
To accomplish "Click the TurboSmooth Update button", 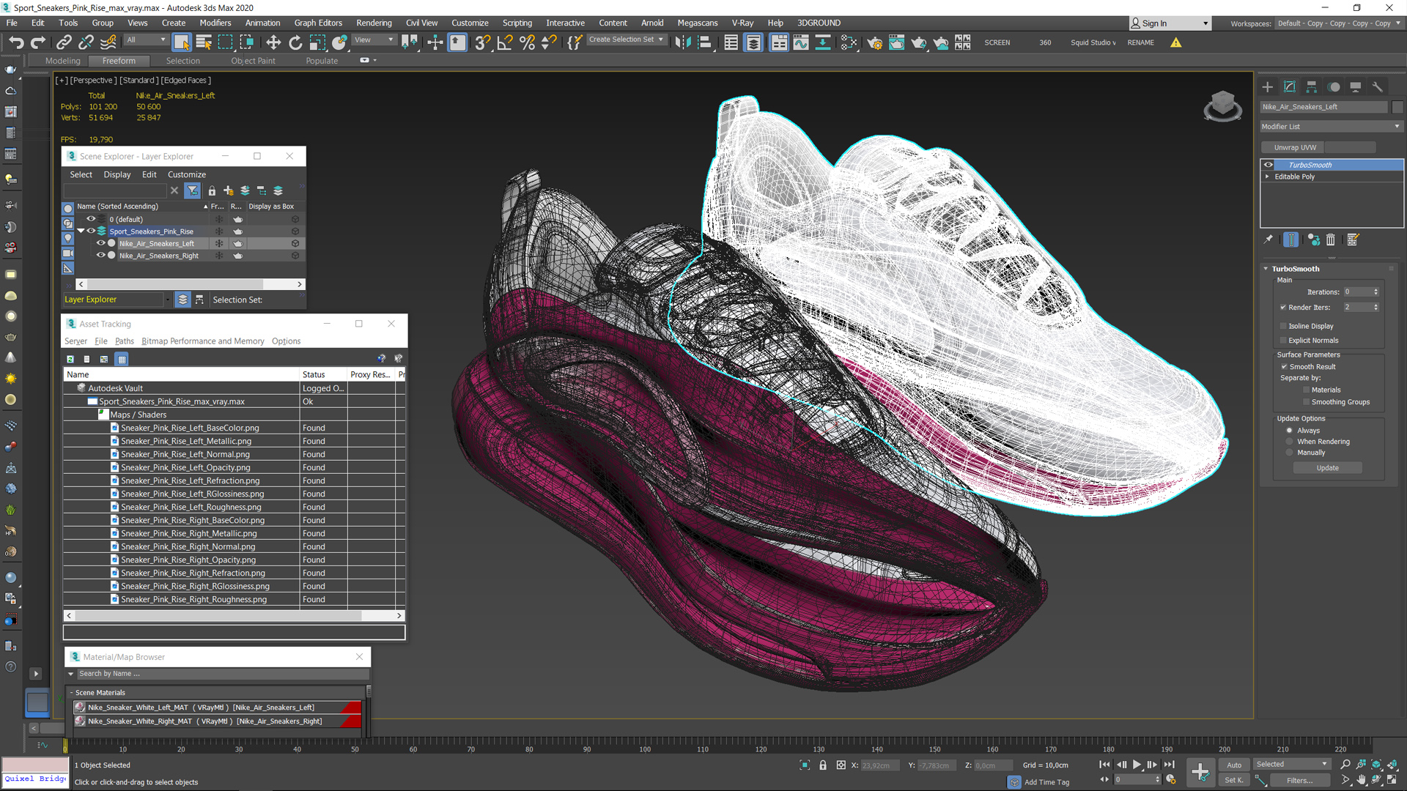I will click(x=1327, y=468).
